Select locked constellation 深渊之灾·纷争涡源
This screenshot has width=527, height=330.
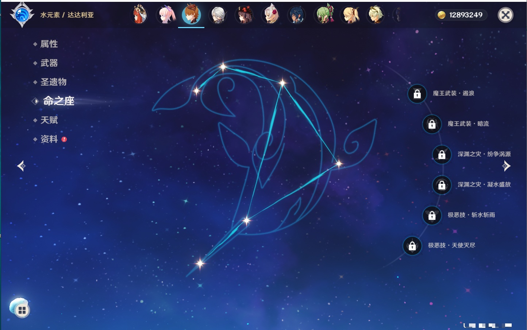(x=442, y=154)
